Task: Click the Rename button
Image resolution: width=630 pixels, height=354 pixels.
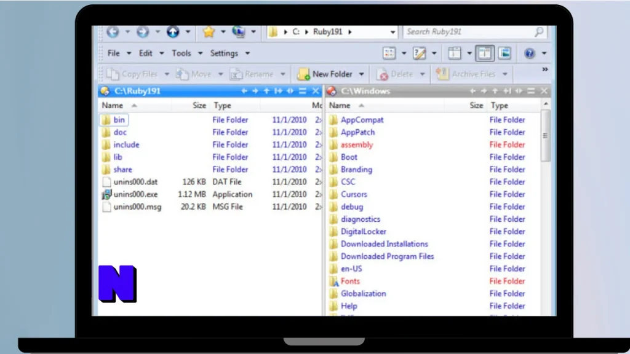Action: pyautogui.click(x=252, y=74)
